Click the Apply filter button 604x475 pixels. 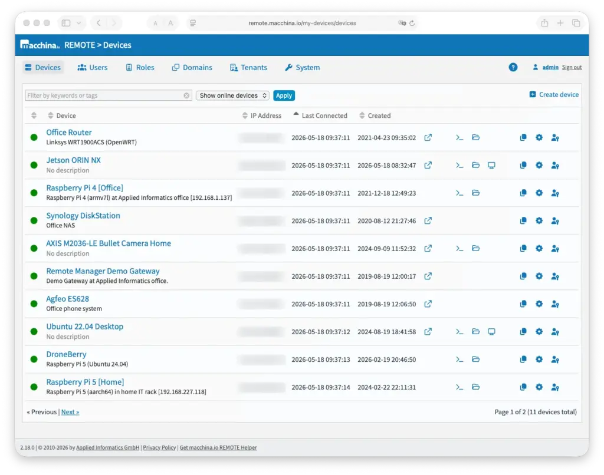(284, 95)
